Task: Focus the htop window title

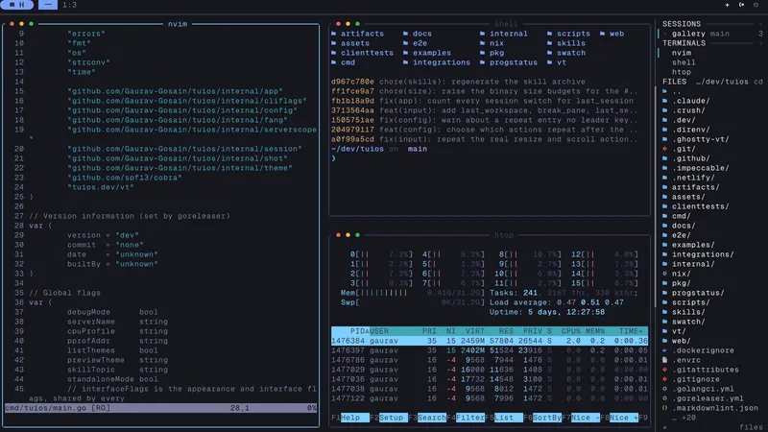Action: coord(503,235)
